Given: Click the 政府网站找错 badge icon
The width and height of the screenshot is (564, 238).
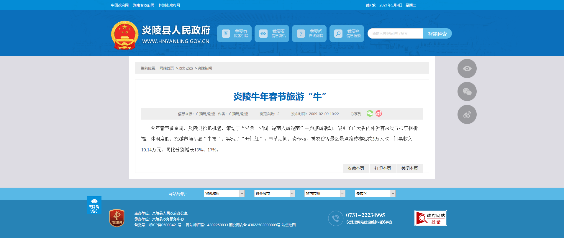Looking at the screenshot, I should click(x=430, y=218).
